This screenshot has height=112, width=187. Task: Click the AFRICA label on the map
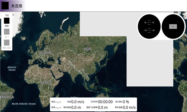point(46,83)
